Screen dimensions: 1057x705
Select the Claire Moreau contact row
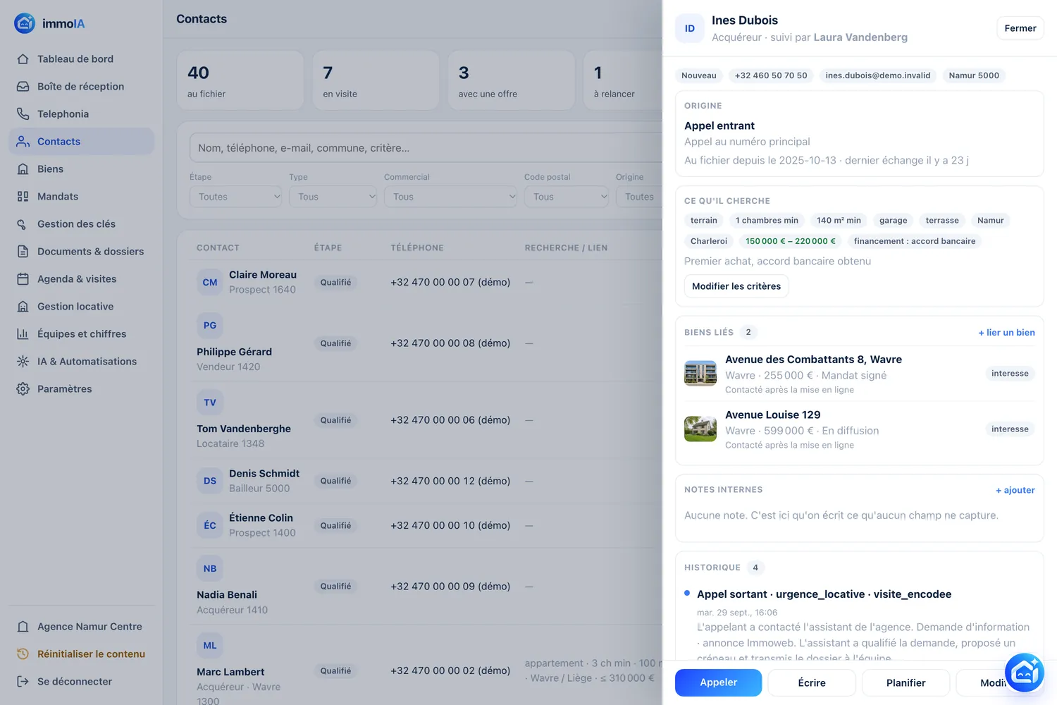click(x=426, y=282)
